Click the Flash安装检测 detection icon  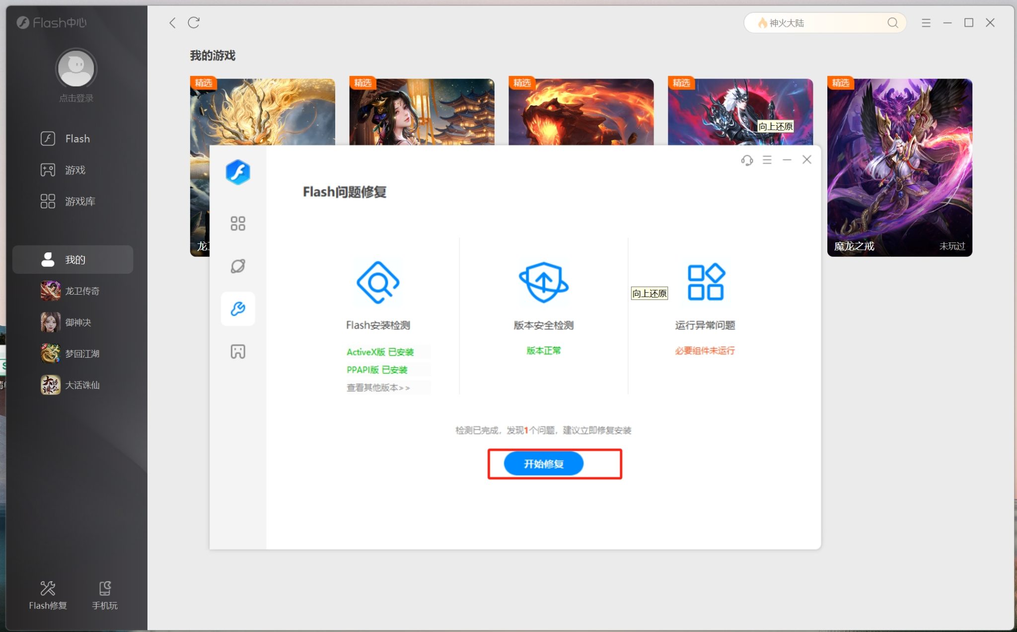click(378, 283)
